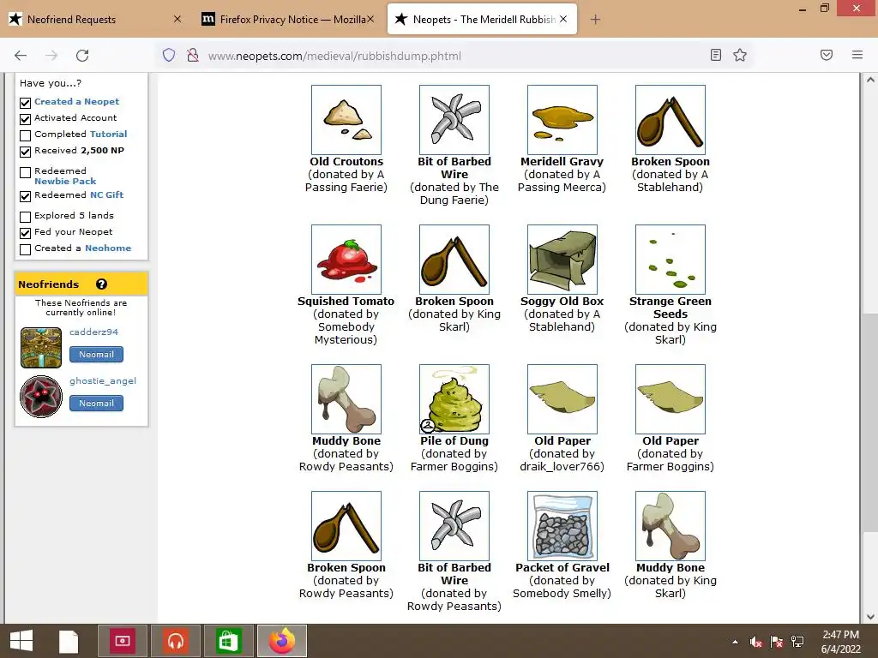Send Neomail to cadderz94
Screen dimensions: 878x658
(96, 354)
